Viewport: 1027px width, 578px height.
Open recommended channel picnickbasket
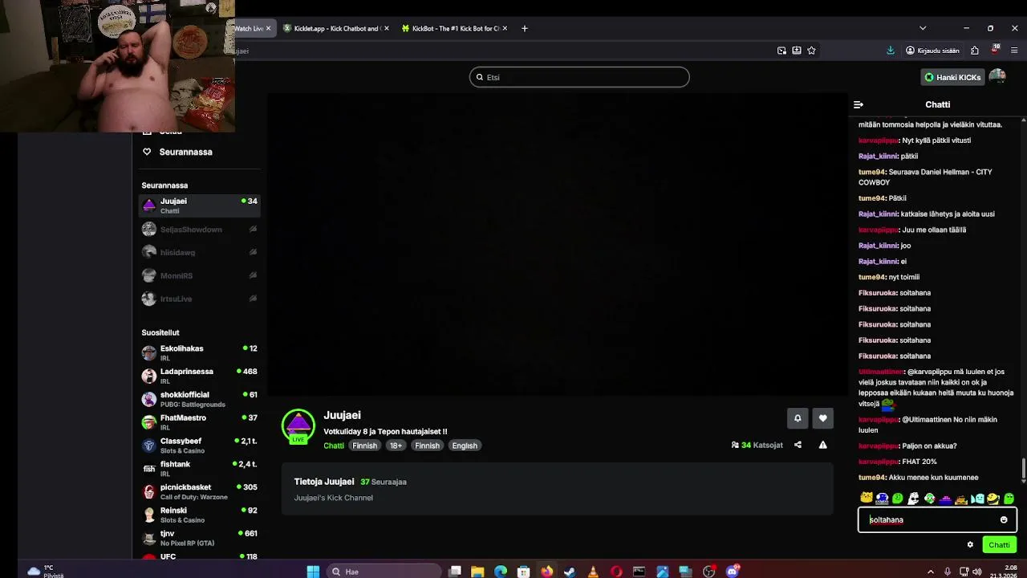(199, 491)
